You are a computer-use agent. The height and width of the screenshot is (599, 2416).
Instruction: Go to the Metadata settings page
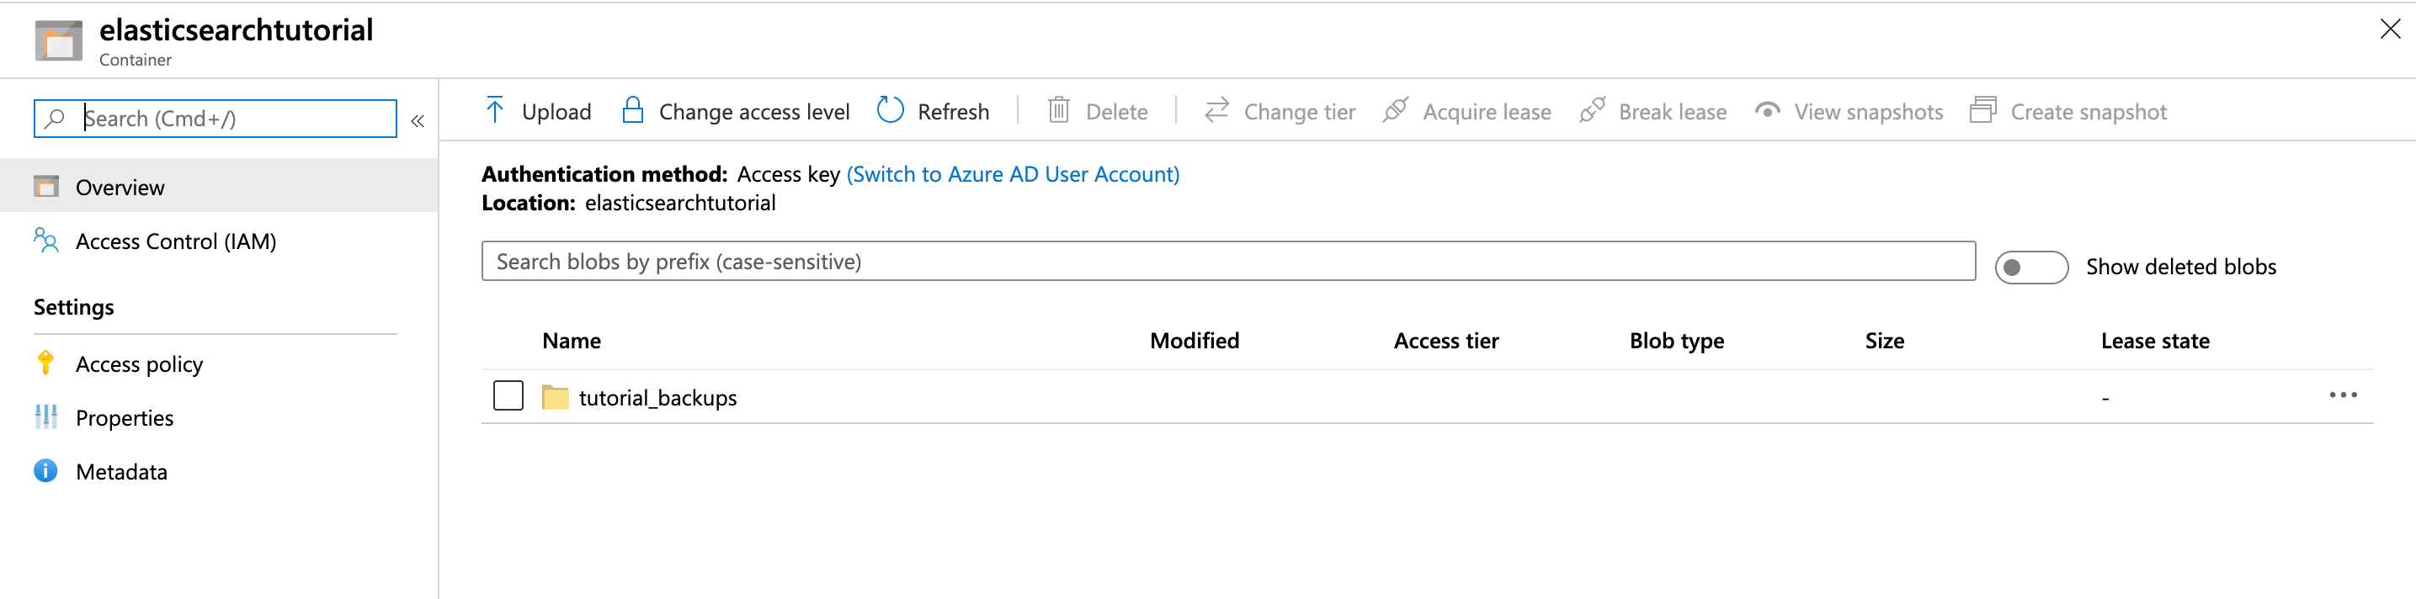121,473
